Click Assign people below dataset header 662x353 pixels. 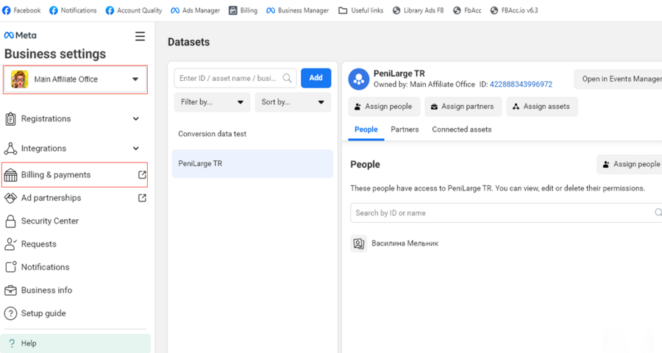(384, 107)
